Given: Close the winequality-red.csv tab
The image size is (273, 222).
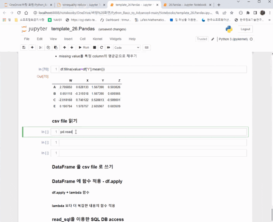Looking at the screenshot, I should click(104, 5).
